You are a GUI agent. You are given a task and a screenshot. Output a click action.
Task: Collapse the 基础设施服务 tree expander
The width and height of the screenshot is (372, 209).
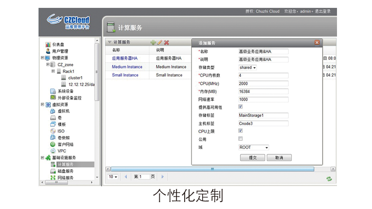[x=42, y=157]
